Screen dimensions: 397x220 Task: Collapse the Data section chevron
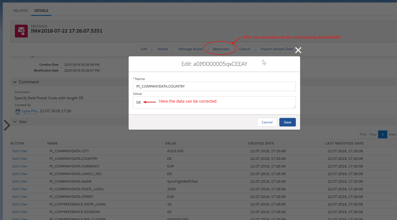pos(15,122)
